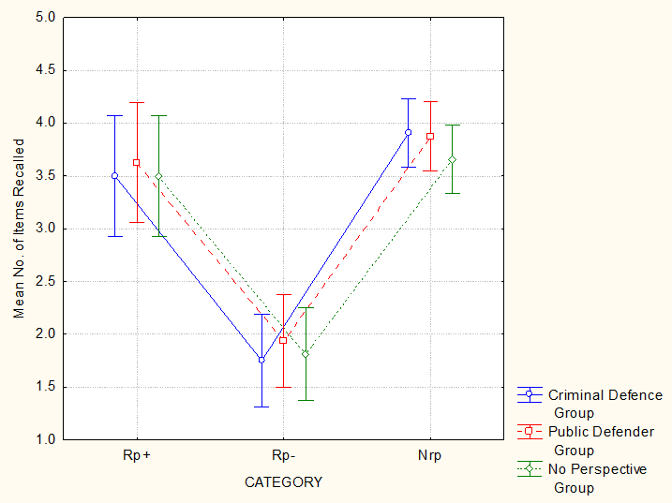Click the 3.0 y-axis tick label
Image resolution: width=672 pixels, height=503 pixels.
point(46,229)
